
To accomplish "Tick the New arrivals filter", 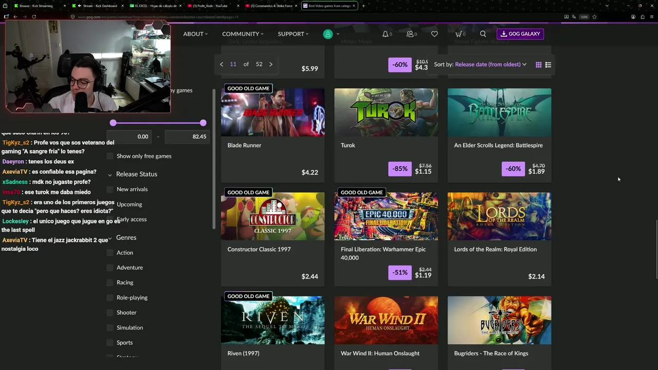I will pos(110,189).
